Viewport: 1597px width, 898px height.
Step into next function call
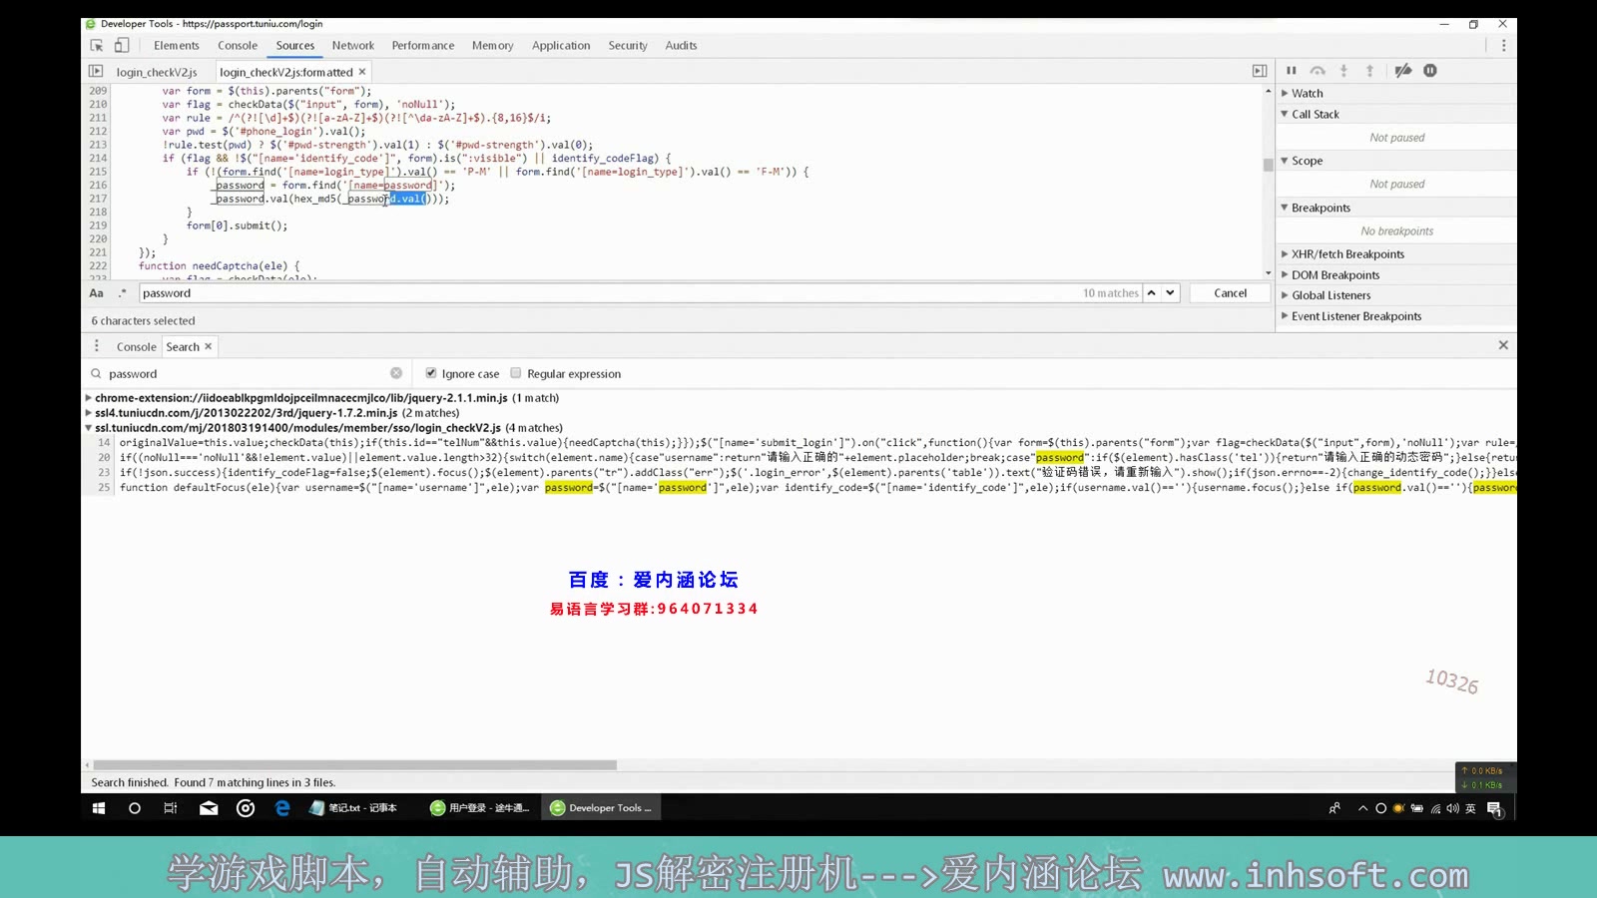tap(1343, 71)
